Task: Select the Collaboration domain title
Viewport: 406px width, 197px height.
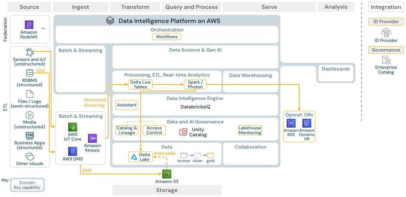Action: pos(251,147)
